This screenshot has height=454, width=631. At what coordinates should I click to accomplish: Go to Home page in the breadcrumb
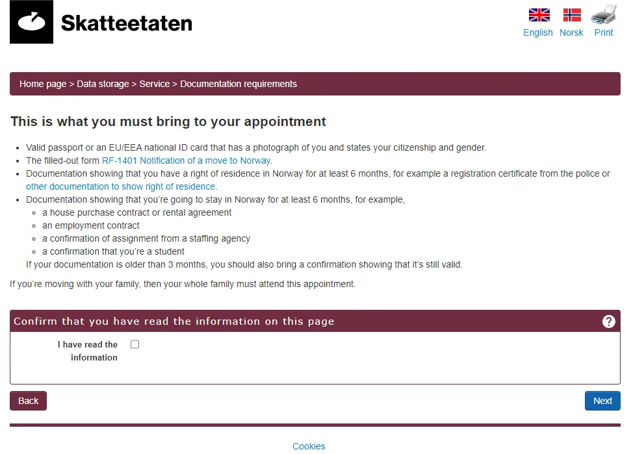click(x=43, y=84)
